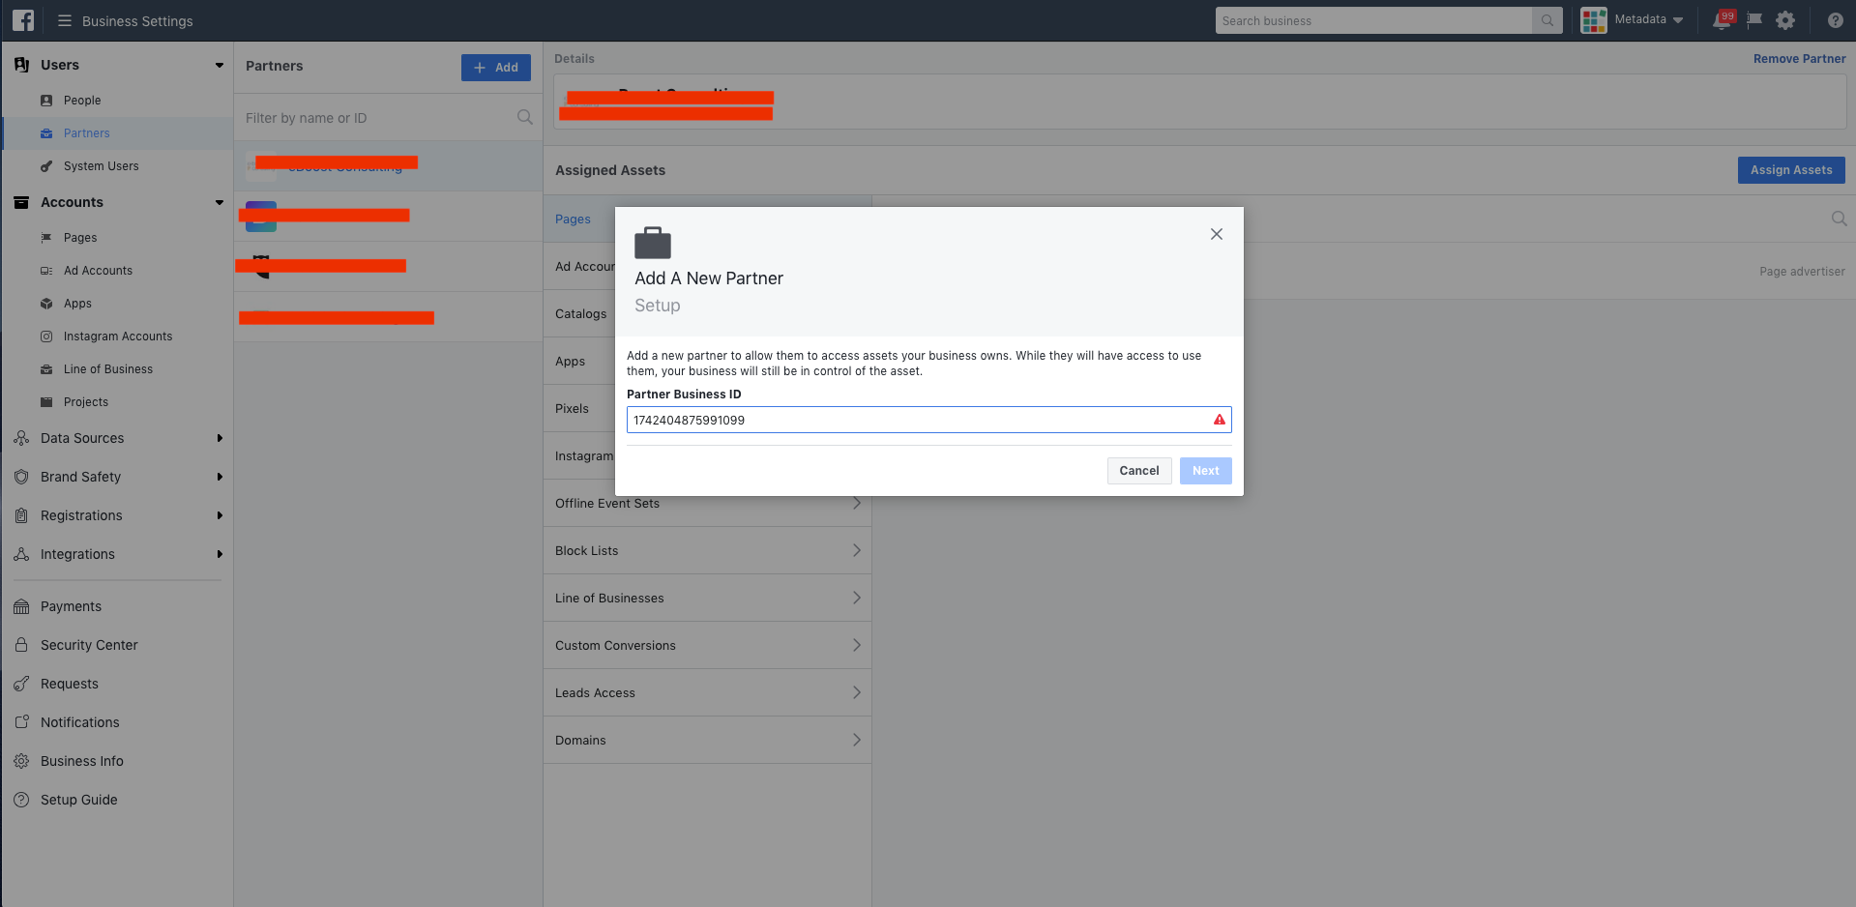Expand the Data Sources section
Image resolution: width=1856 pixels, height=907 pixels.
pyautogui.click(x=220, y=438)
